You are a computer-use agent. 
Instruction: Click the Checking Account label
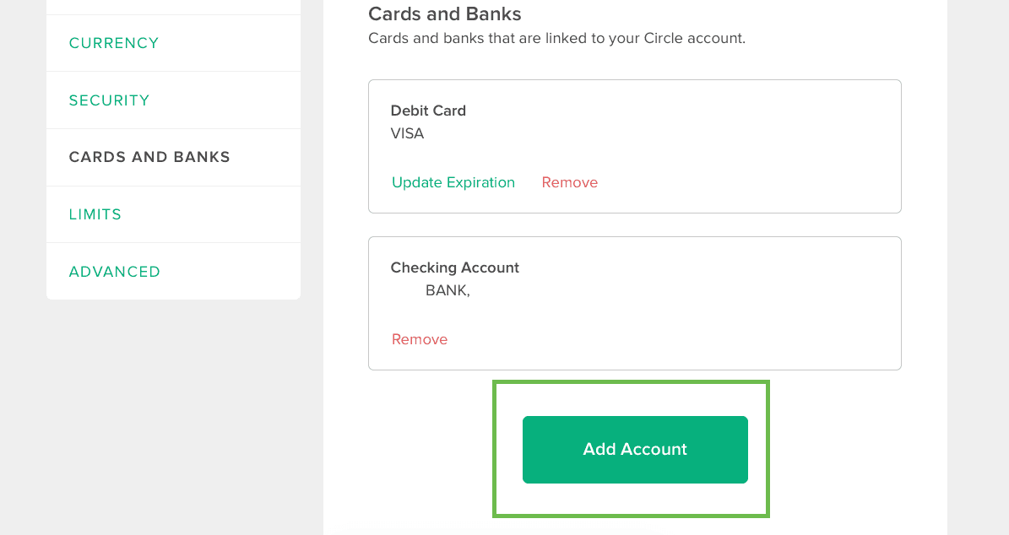pyautogui.click(x=454, y=267)
